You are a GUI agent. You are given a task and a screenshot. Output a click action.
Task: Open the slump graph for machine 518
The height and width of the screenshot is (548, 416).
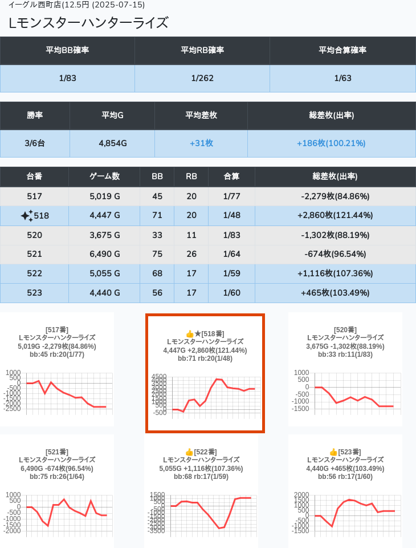(x=205, y=397)
